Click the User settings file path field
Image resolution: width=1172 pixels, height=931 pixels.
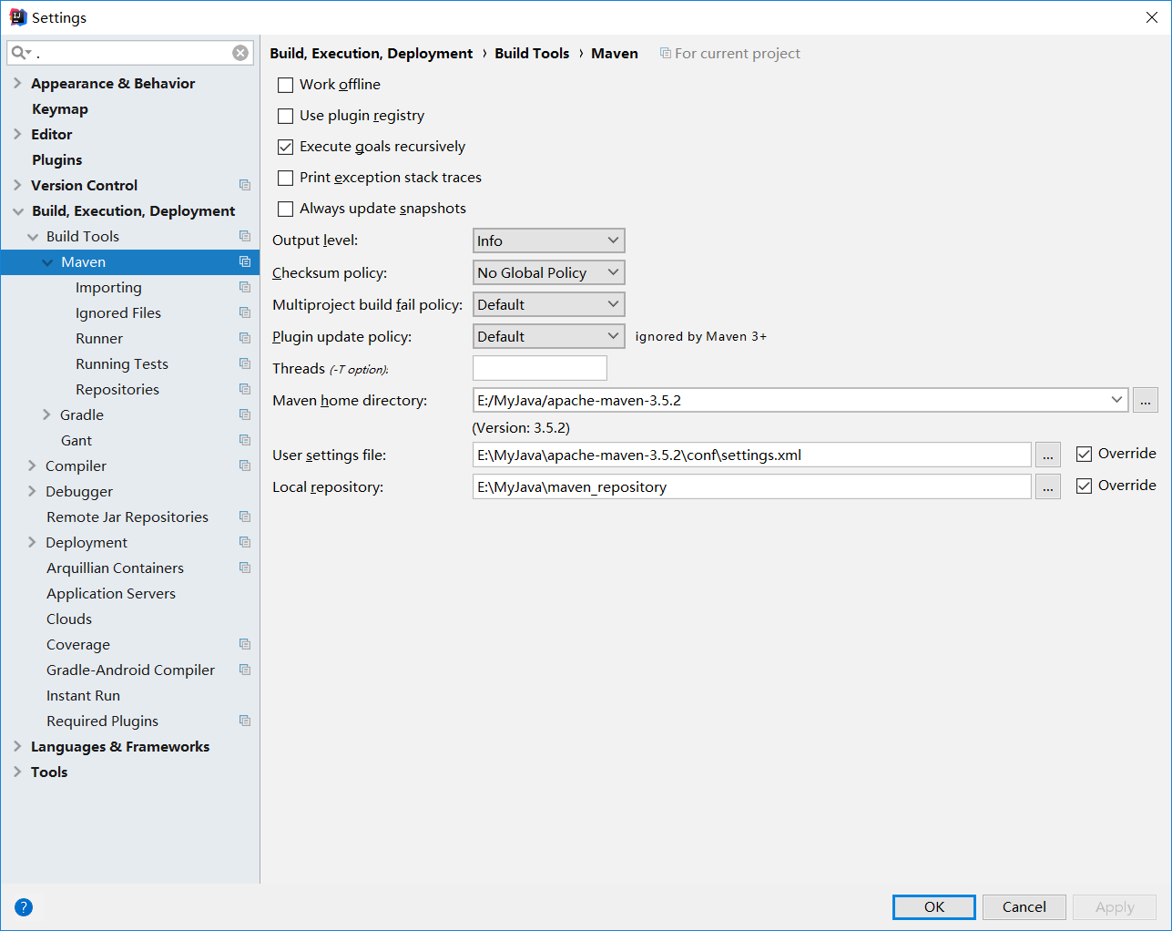pos(752,455)
